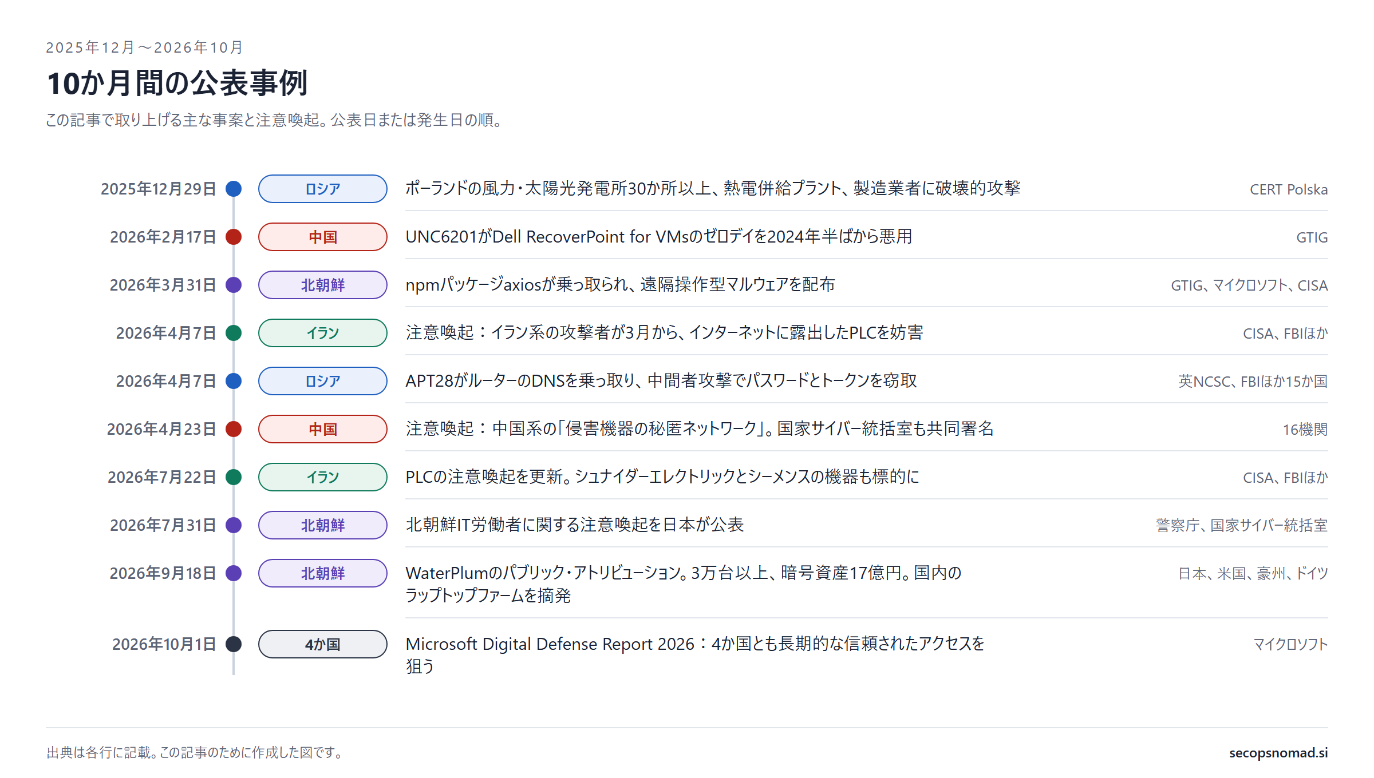Select the npmパッケージaxios headline

[620, 284]
